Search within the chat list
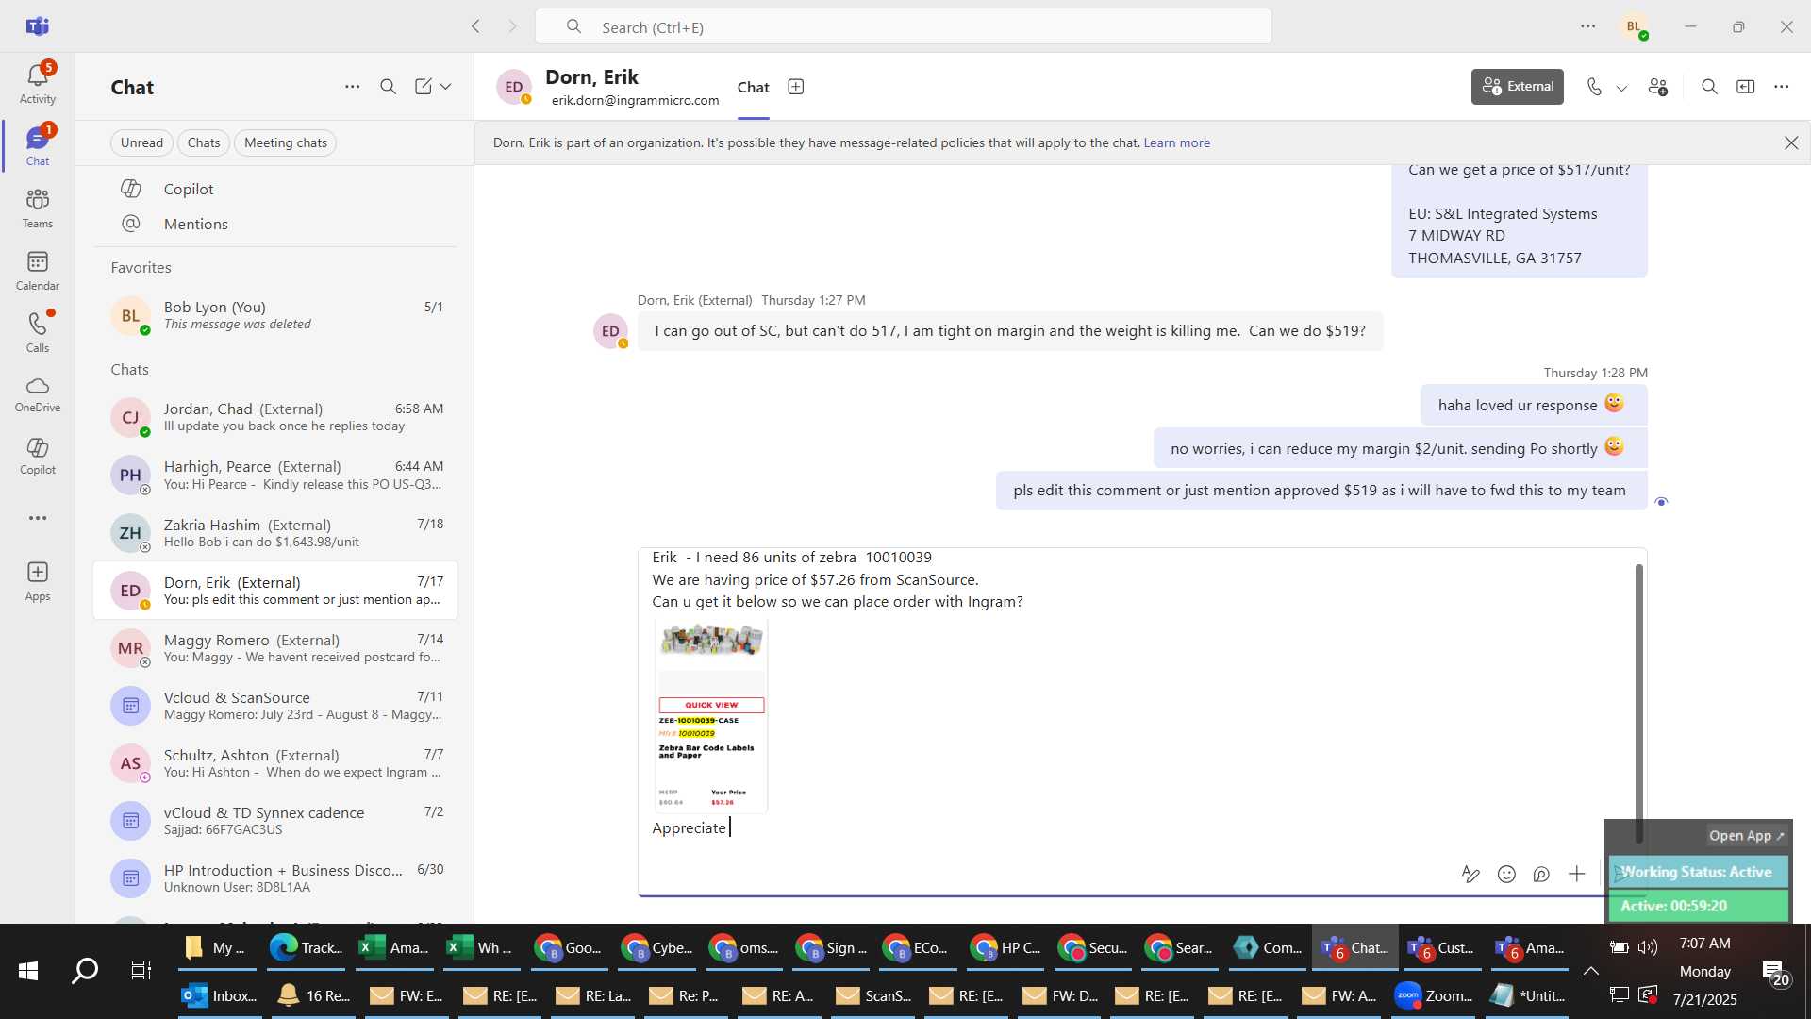 click(388, 87)
